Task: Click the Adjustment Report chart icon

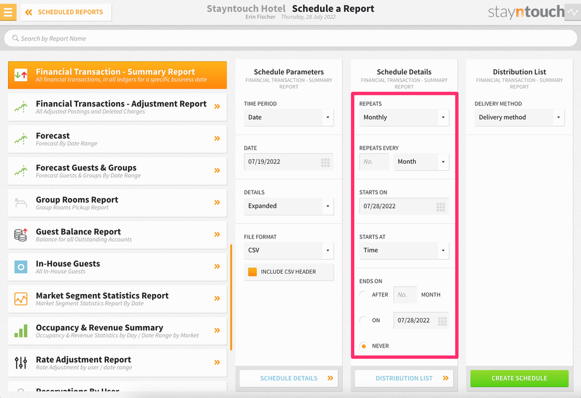Action: pyautogui.click(x=21, y=107)
